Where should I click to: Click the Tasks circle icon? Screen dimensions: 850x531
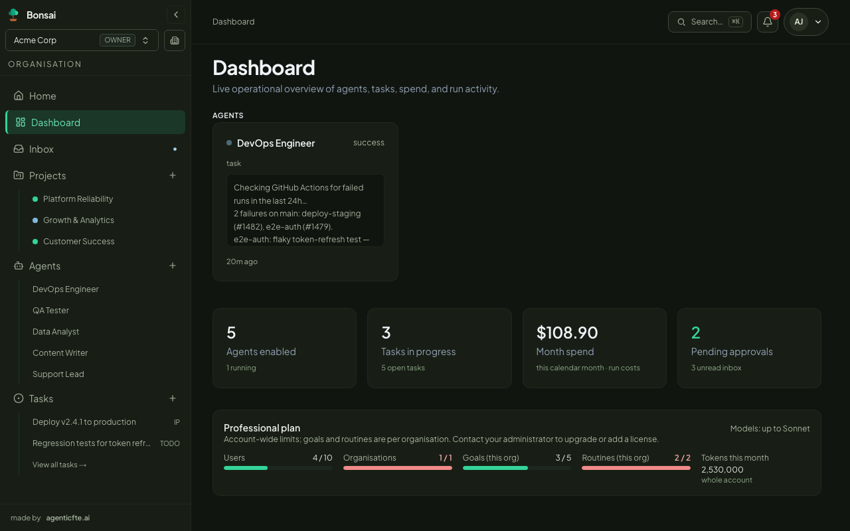click(x=19, y=398)
